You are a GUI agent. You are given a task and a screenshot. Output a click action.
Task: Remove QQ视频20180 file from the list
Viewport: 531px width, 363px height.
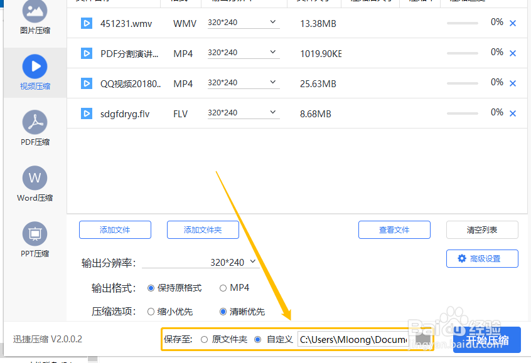point(513,83)
